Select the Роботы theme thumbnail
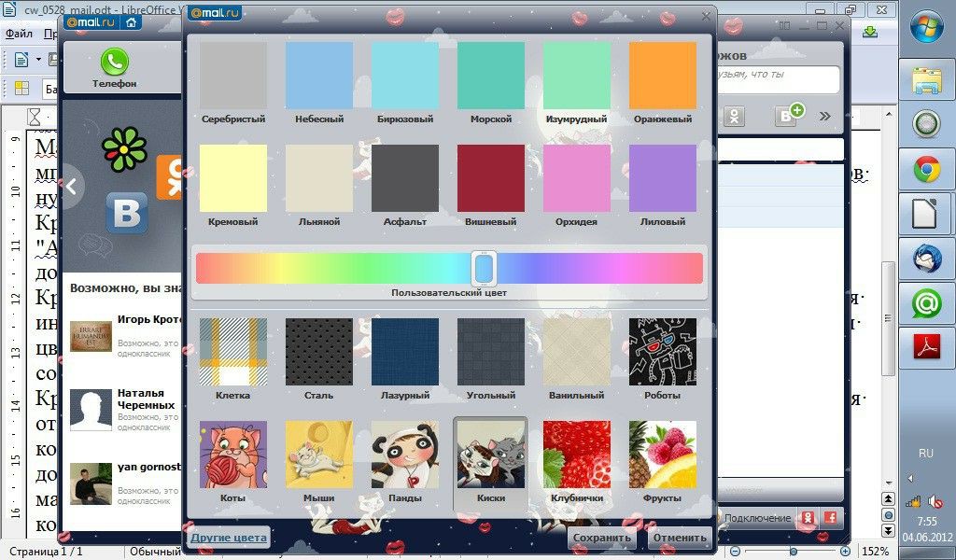Viewport: 956px width, 560px height. click(x=662, y=352)
